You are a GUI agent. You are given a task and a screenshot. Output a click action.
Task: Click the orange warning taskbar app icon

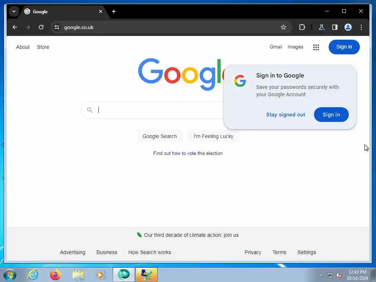pos(146,275)
